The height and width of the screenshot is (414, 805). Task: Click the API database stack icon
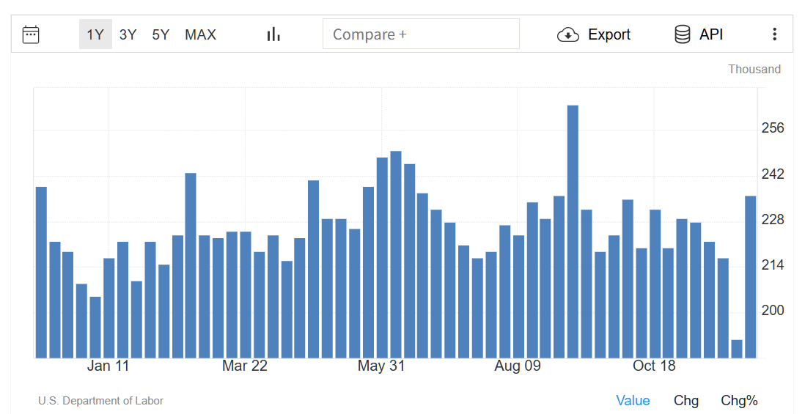683,34
